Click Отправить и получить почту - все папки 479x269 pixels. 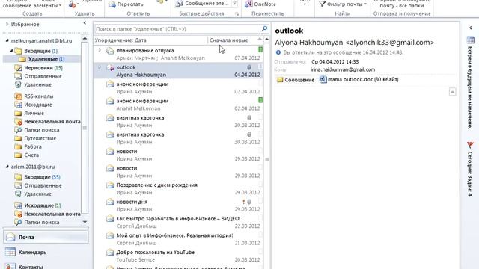click(x=402, y=4)
